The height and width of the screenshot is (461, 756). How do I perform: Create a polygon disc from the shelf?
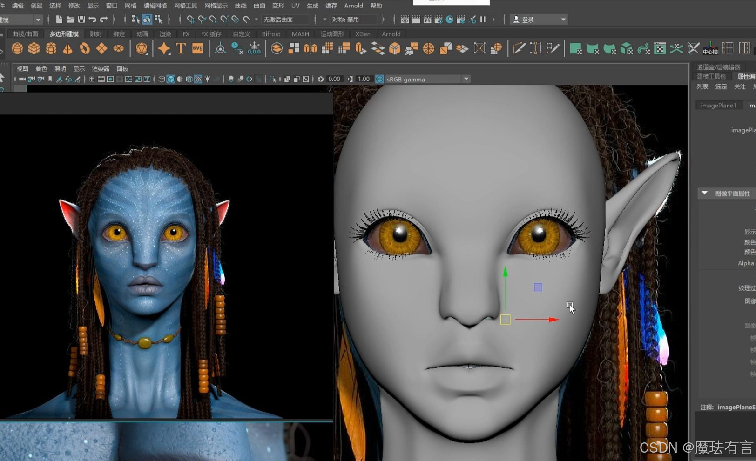click(119, 48)
